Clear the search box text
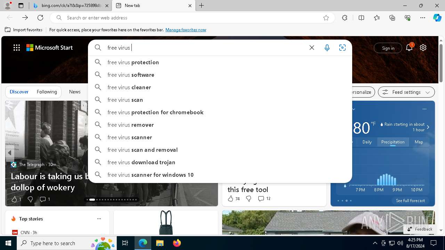This screenshot has height=250, width=445. [312, 48]
